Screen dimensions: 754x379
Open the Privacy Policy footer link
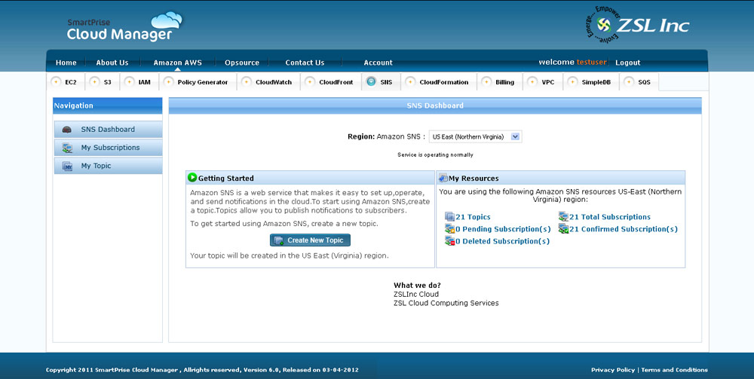pos(612,370)
